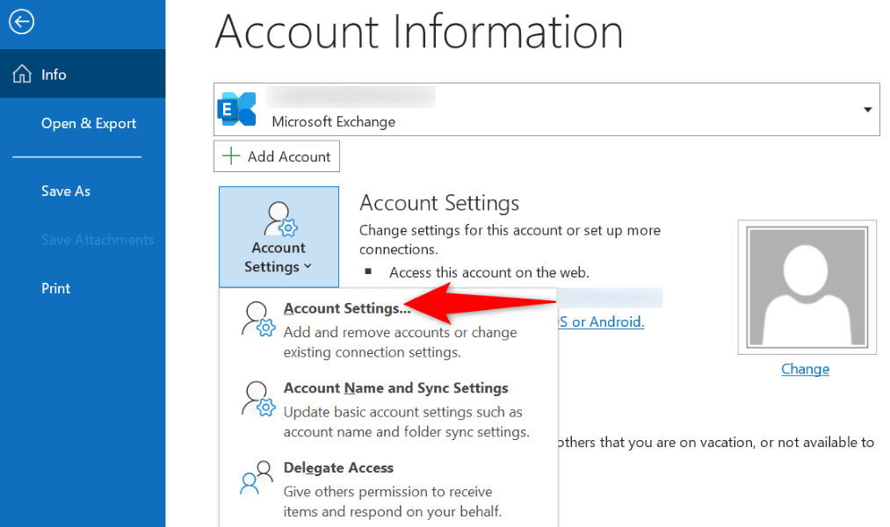Click the Delegate Access people icon
The height and width of the screenshot is (527, 890).
(258, 480)
